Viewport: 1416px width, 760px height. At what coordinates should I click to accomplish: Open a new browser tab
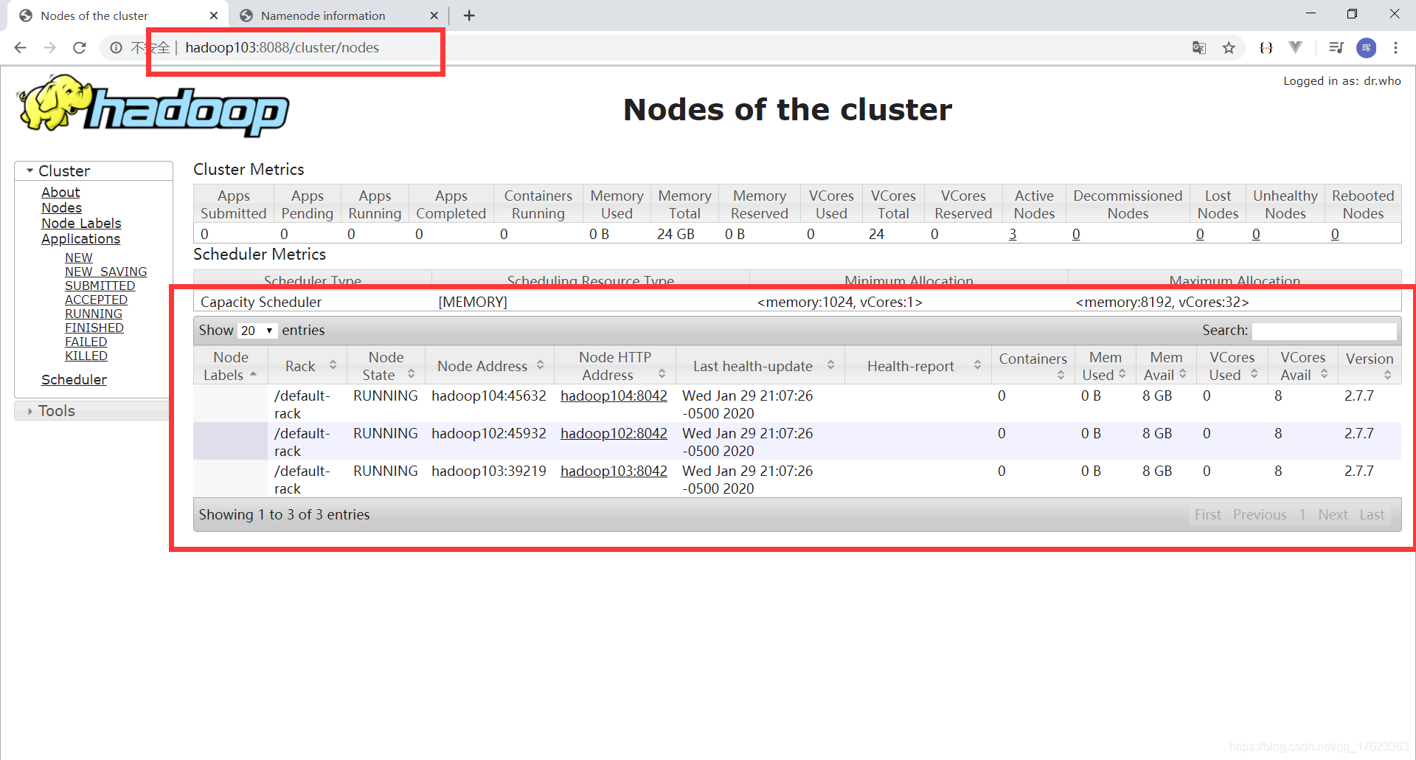pos(469,15)
